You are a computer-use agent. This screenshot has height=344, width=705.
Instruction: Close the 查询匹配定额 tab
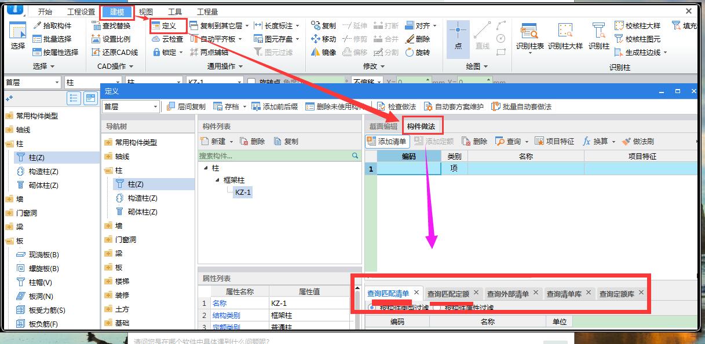476,293
